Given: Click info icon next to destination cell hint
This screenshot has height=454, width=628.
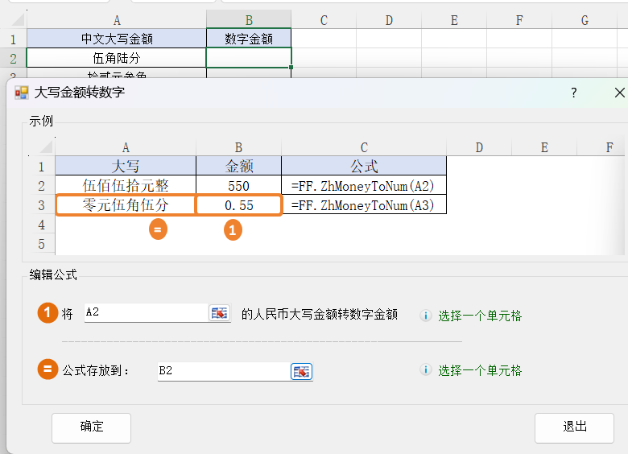Looking at the screenshot, I should [426, 370].
